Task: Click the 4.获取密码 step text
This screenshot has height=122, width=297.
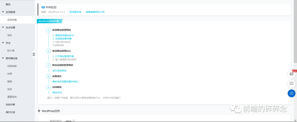Action: coord(58,45)
